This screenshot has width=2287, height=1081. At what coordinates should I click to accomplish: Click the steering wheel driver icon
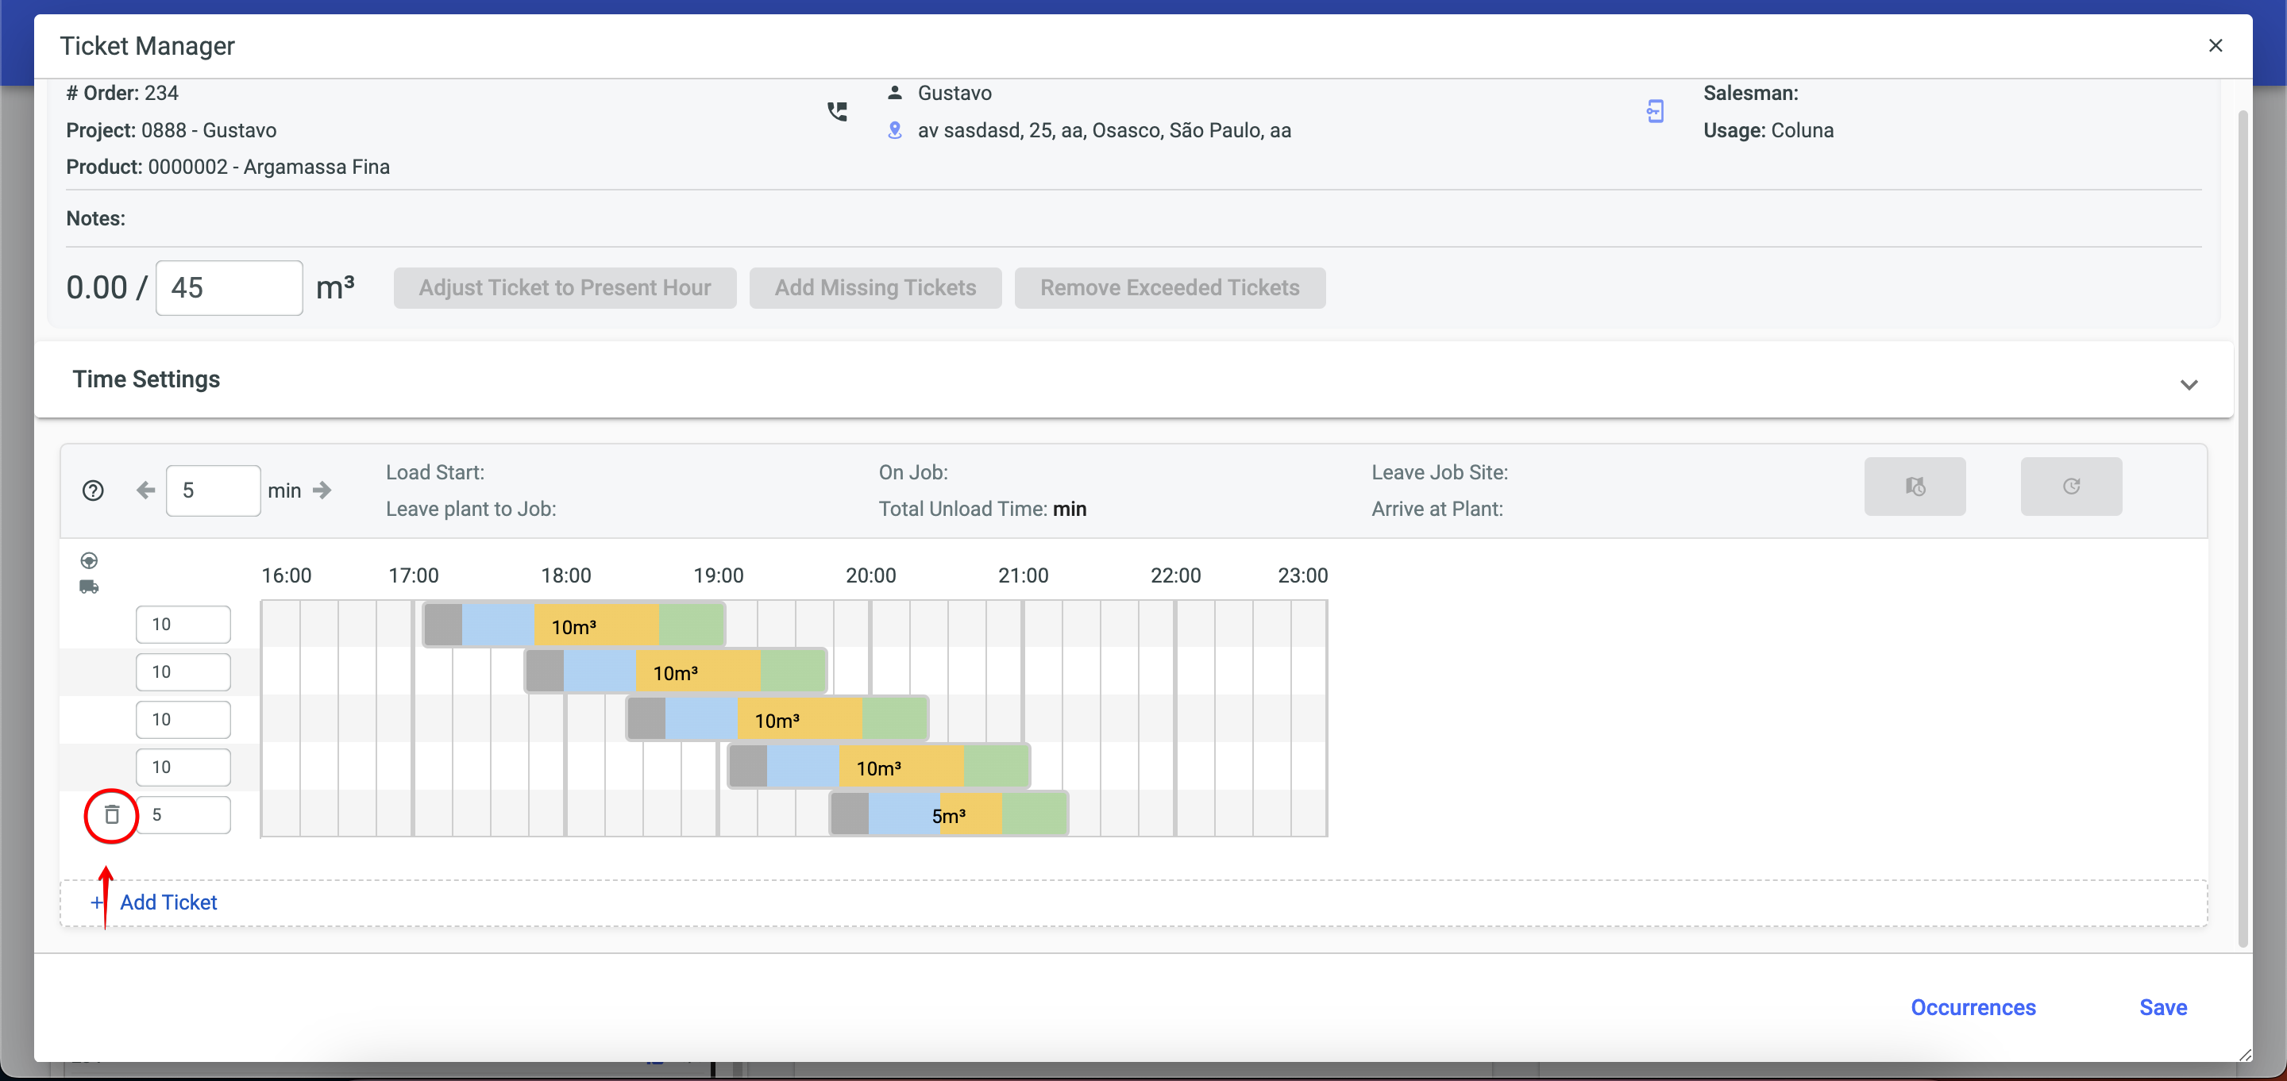[x=89, y=560]
